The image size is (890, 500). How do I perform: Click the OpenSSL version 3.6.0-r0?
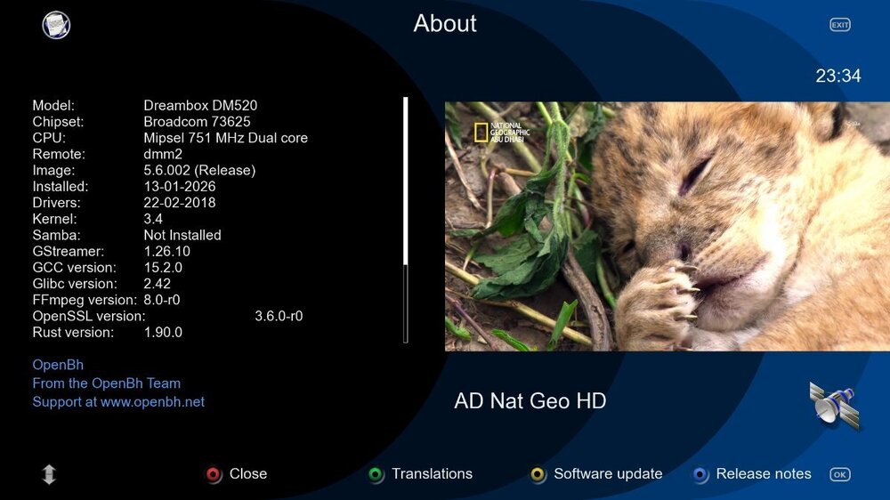coord(279,316)
